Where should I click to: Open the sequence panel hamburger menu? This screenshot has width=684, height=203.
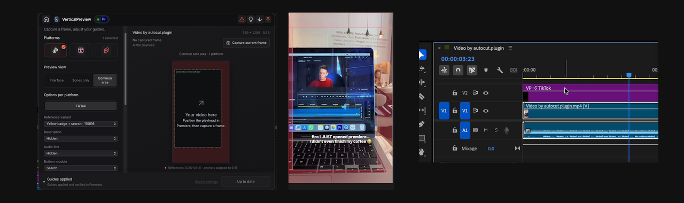point(510,48)
